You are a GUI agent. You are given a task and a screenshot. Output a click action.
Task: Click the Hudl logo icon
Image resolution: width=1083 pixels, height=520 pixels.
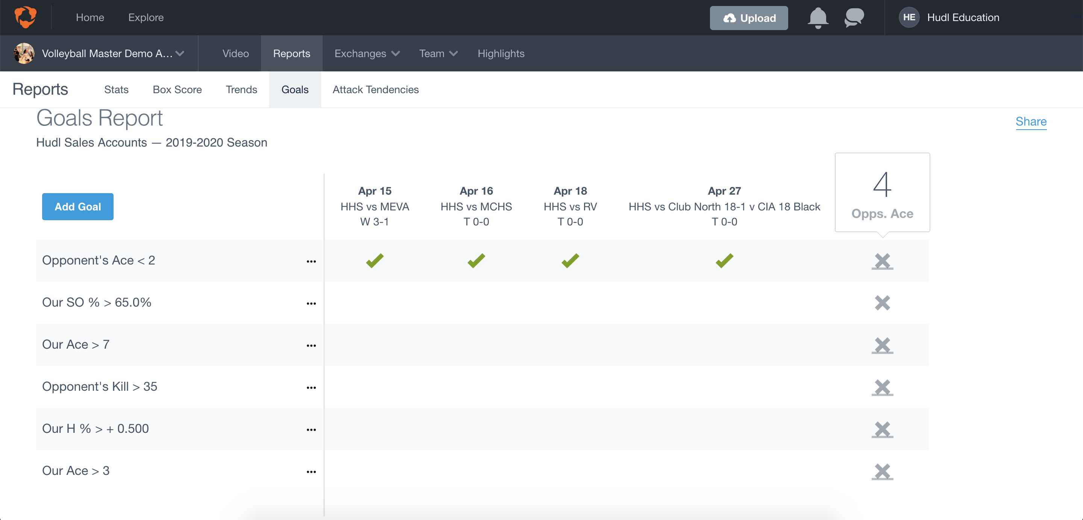pos(25,17)
